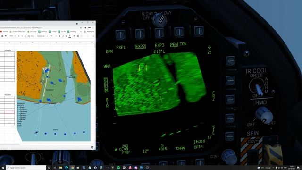Open the Default font dropdown in Sheets
302x170 pixels.
tap(42, 36)
